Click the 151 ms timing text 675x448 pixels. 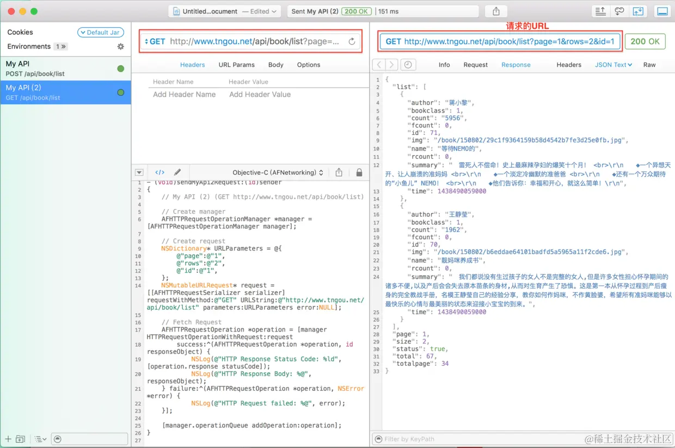point(388,11)
